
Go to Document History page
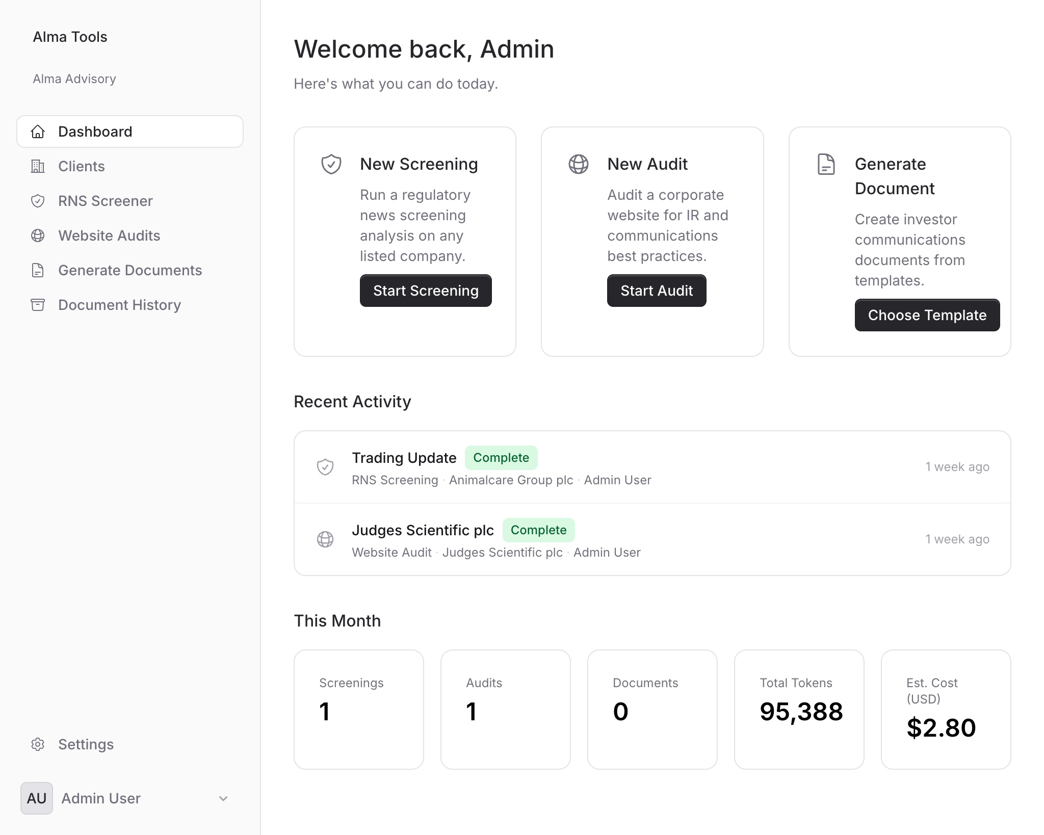click(119, 305)
